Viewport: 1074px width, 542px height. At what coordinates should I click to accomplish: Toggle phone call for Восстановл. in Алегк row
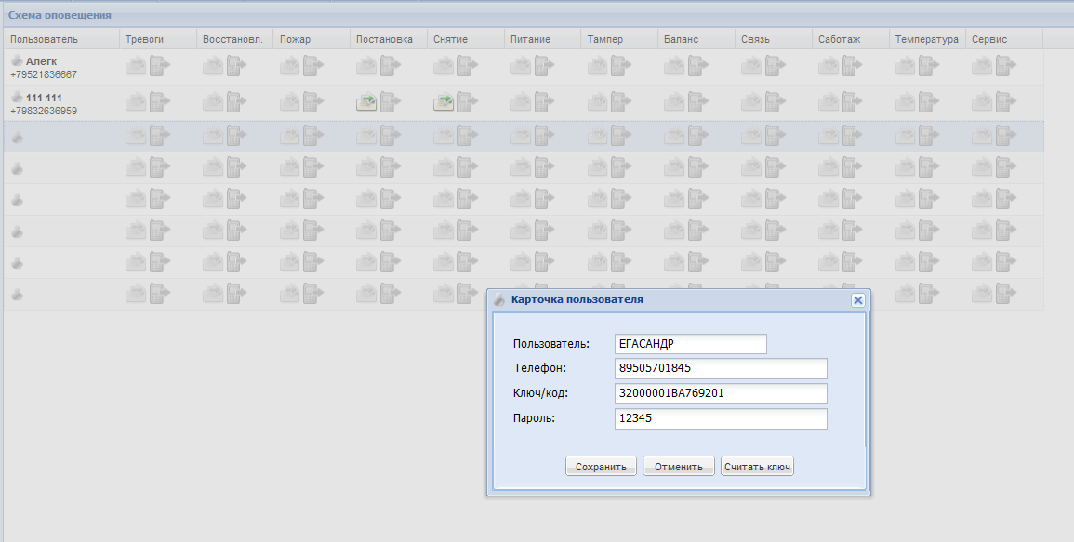pyautogui.click(x=236, y=66)
